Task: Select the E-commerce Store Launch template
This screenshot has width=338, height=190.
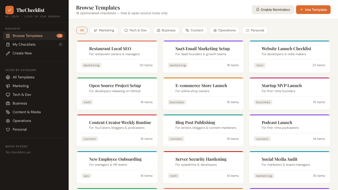Action: coord(203,94)
